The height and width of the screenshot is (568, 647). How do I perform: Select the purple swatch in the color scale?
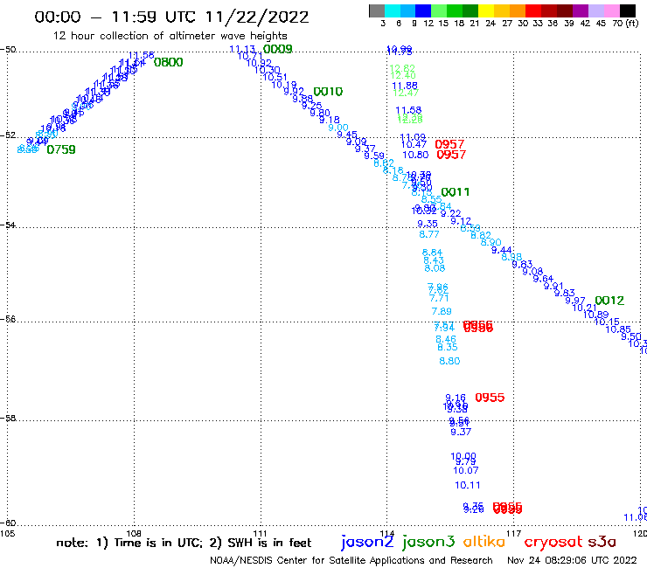(x=581, y=10)
